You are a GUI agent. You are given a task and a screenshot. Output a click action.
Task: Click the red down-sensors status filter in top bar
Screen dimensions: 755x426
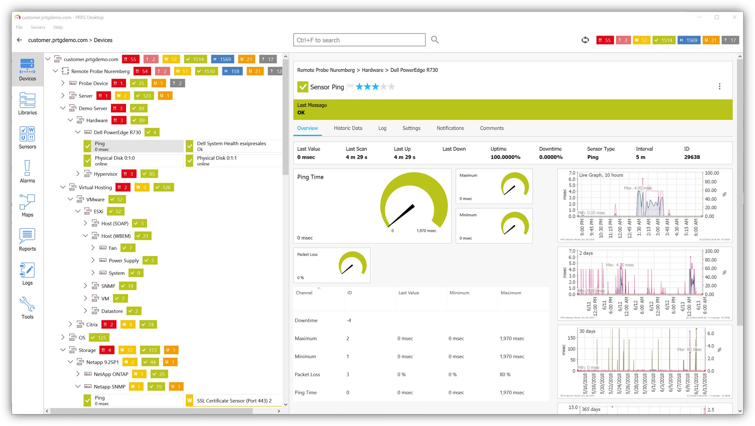(604, 40)
